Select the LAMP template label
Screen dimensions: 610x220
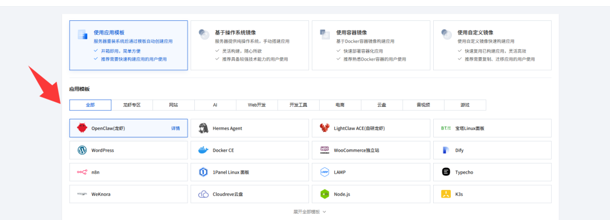pyautogui.click(x=339, y=172)
